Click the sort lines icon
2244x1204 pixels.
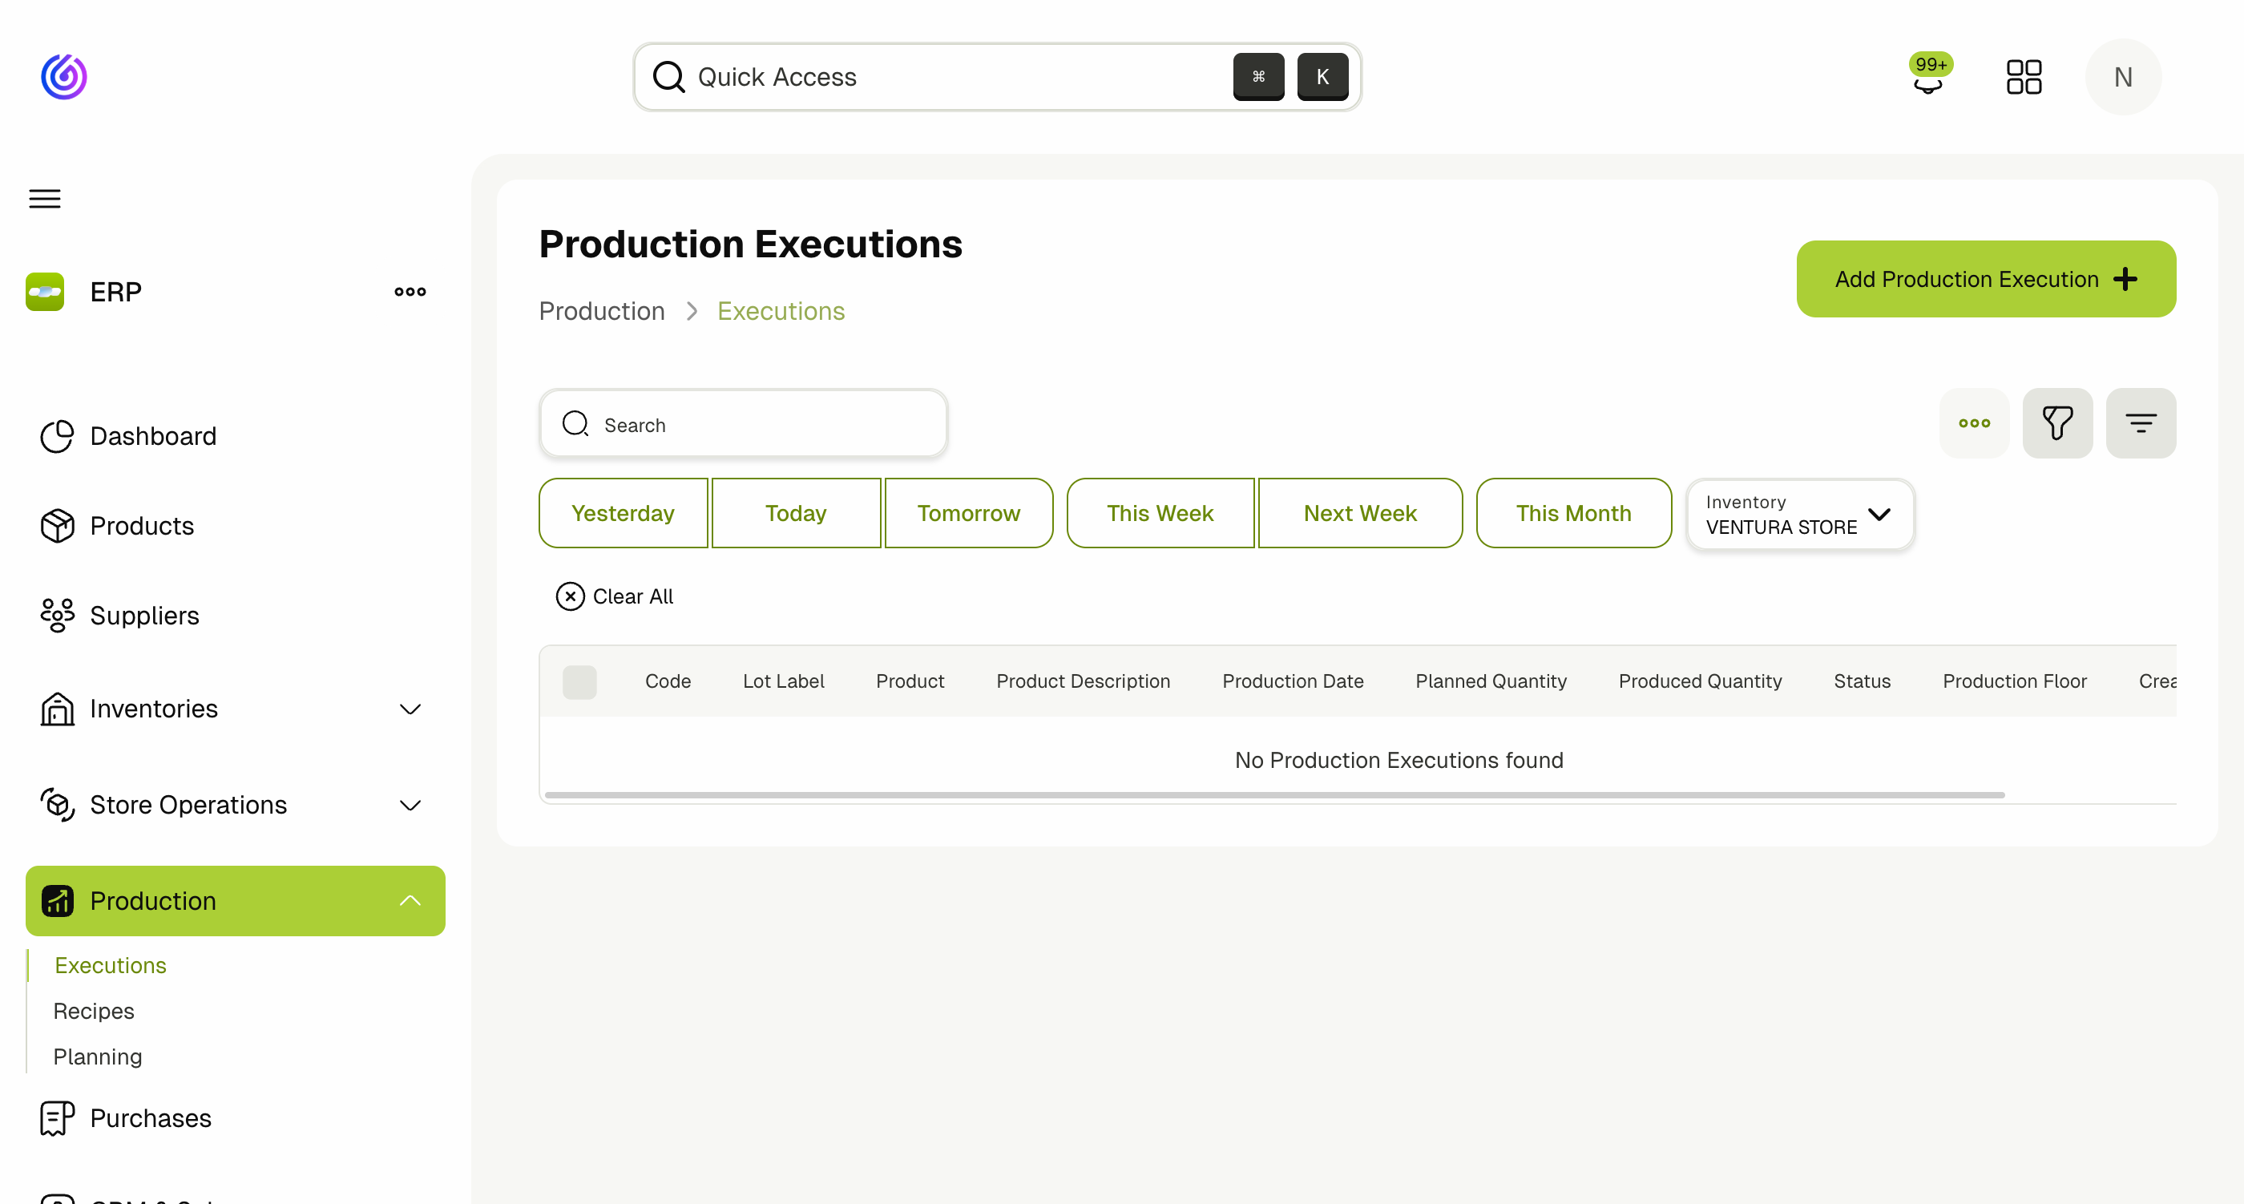click(x=2141, y=423)
